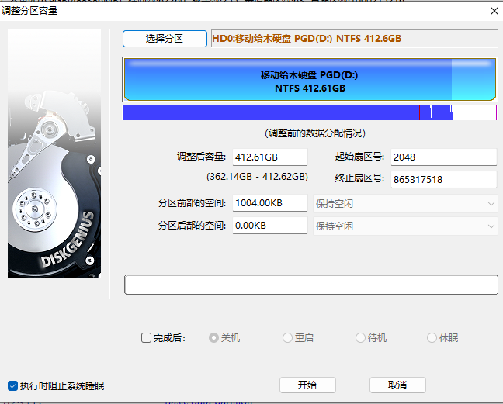
Task: Uncheck 执行时阻止系统睡眠 checkbox
Action: tap(12, 385)
